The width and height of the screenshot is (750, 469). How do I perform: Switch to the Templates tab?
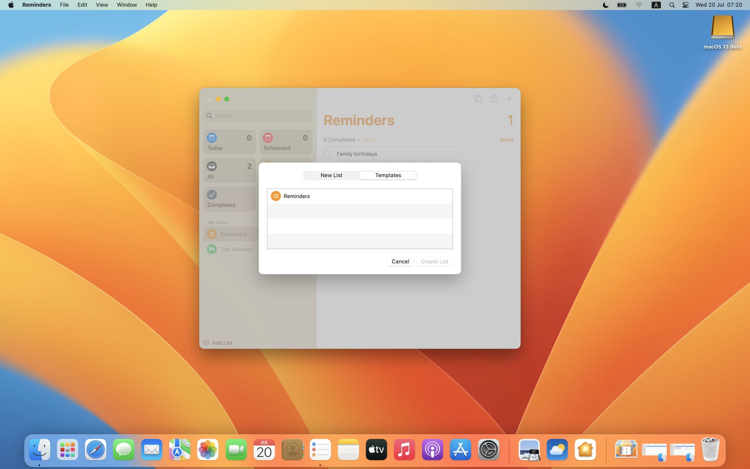pos(388,175)
